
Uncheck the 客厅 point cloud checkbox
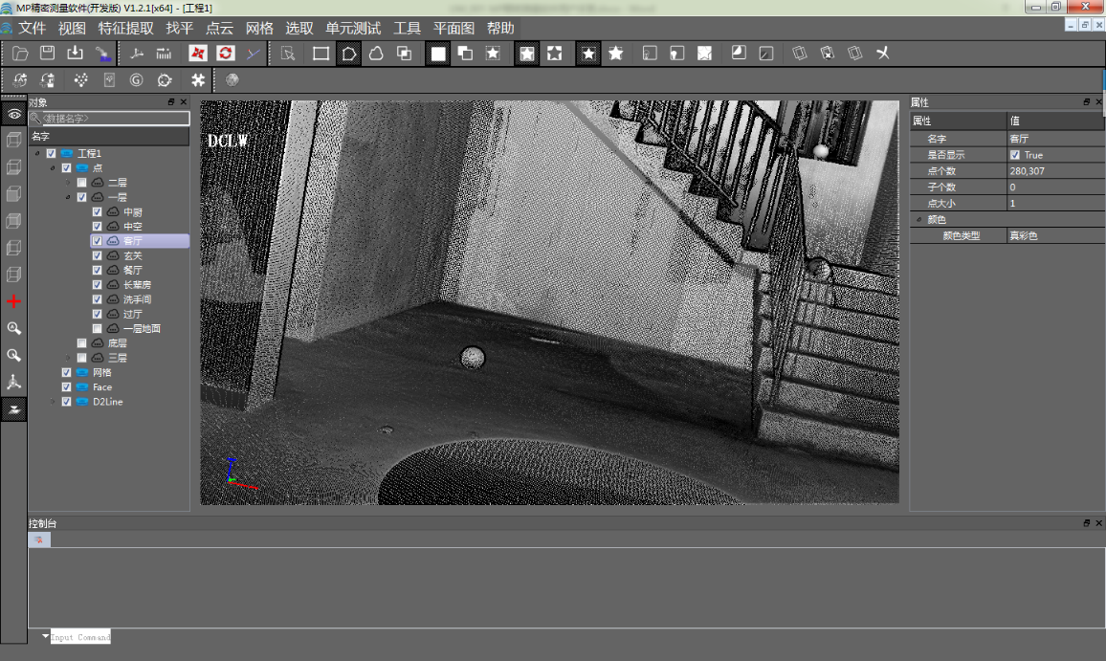98,242
